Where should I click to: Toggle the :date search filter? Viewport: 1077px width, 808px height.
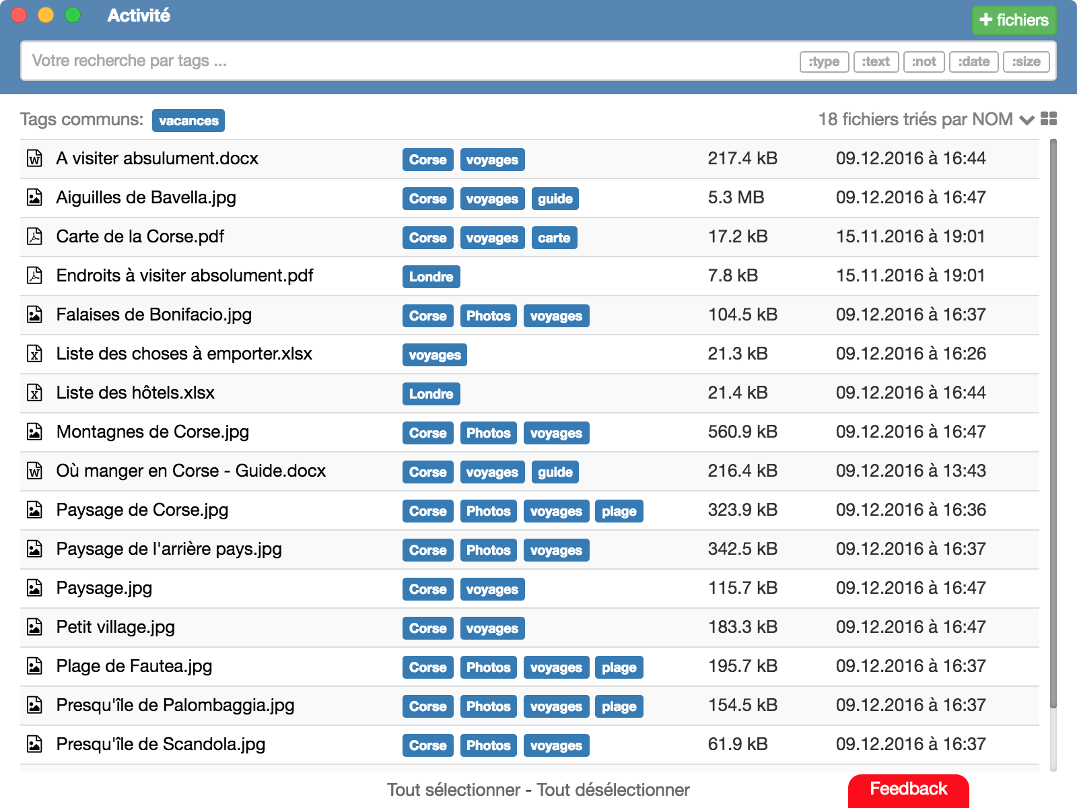[x=974, y=61]
